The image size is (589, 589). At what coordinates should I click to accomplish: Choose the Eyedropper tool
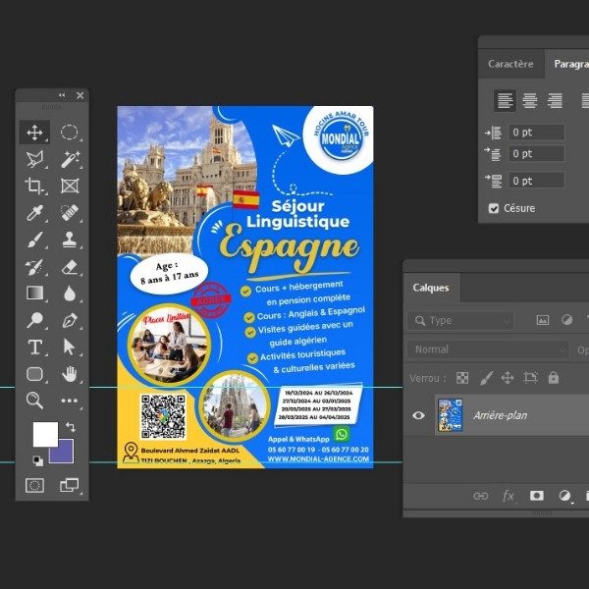point(34,213)
